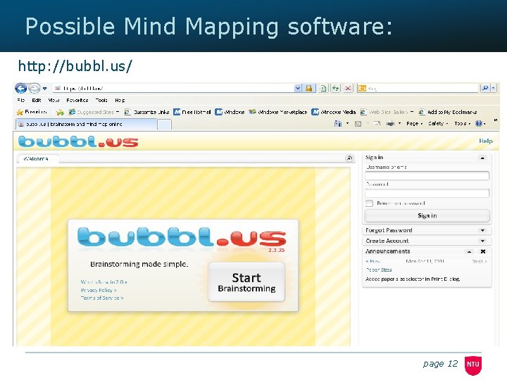Click the blue Help question icon

479,123
